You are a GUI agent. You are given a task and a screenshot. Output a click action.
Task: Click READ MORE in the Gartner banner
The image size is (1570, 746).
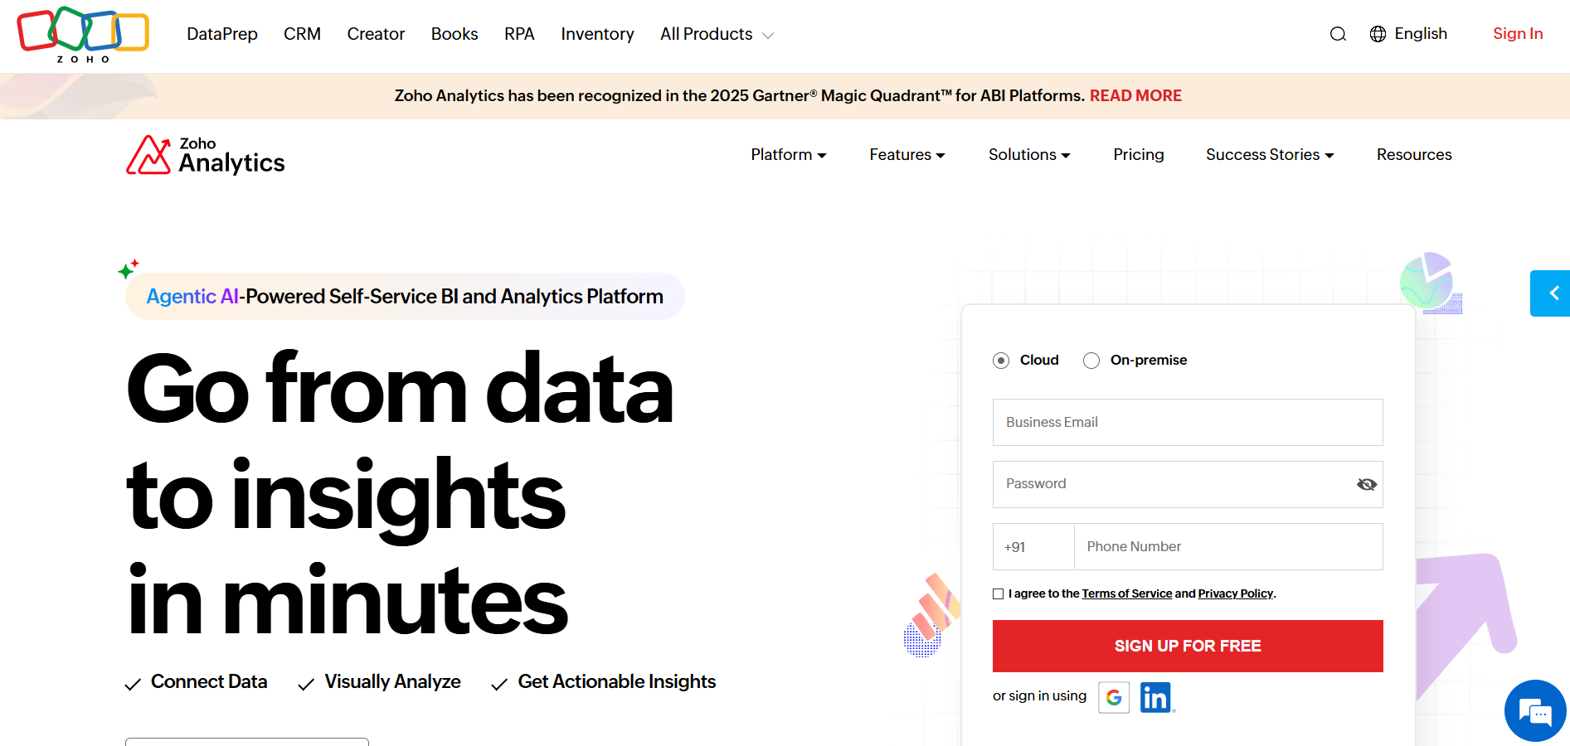pyautogui.click(x=1135, y=96)
